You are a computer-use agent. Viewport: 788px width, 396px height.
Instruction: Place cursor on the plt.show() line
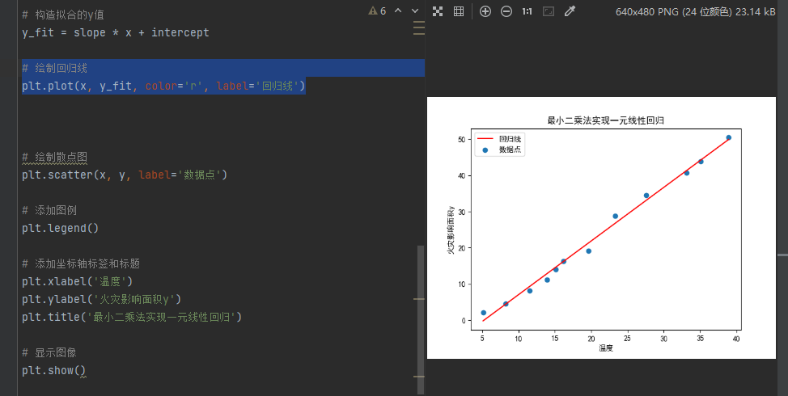pos(53,370)
